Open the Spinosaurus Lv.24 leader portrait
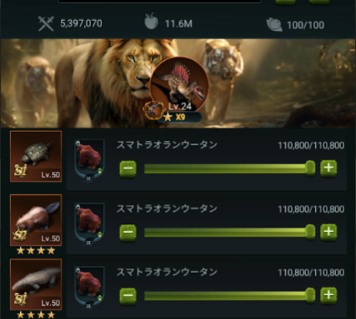The image size is (356, 319). [180, 85]
